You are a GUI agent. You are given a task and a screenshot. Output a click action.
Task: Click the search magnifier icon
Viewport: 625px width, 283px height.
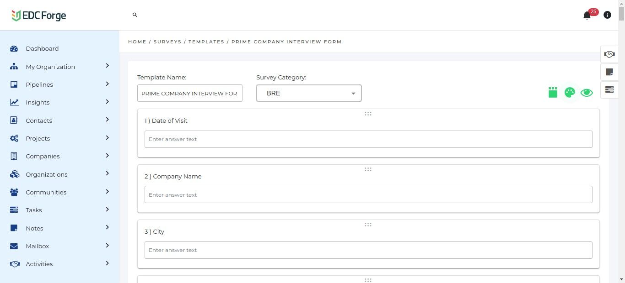pos(135,15)
